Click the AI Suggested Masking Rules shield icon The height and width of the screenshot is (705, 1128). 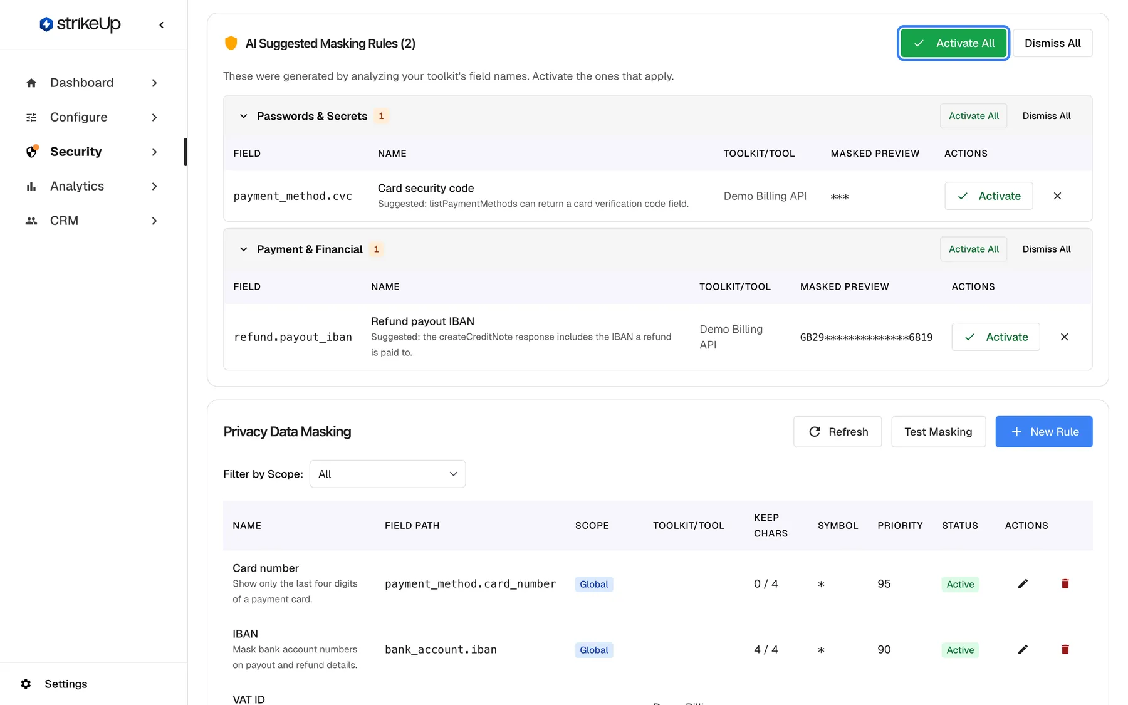tap(231, 43)
